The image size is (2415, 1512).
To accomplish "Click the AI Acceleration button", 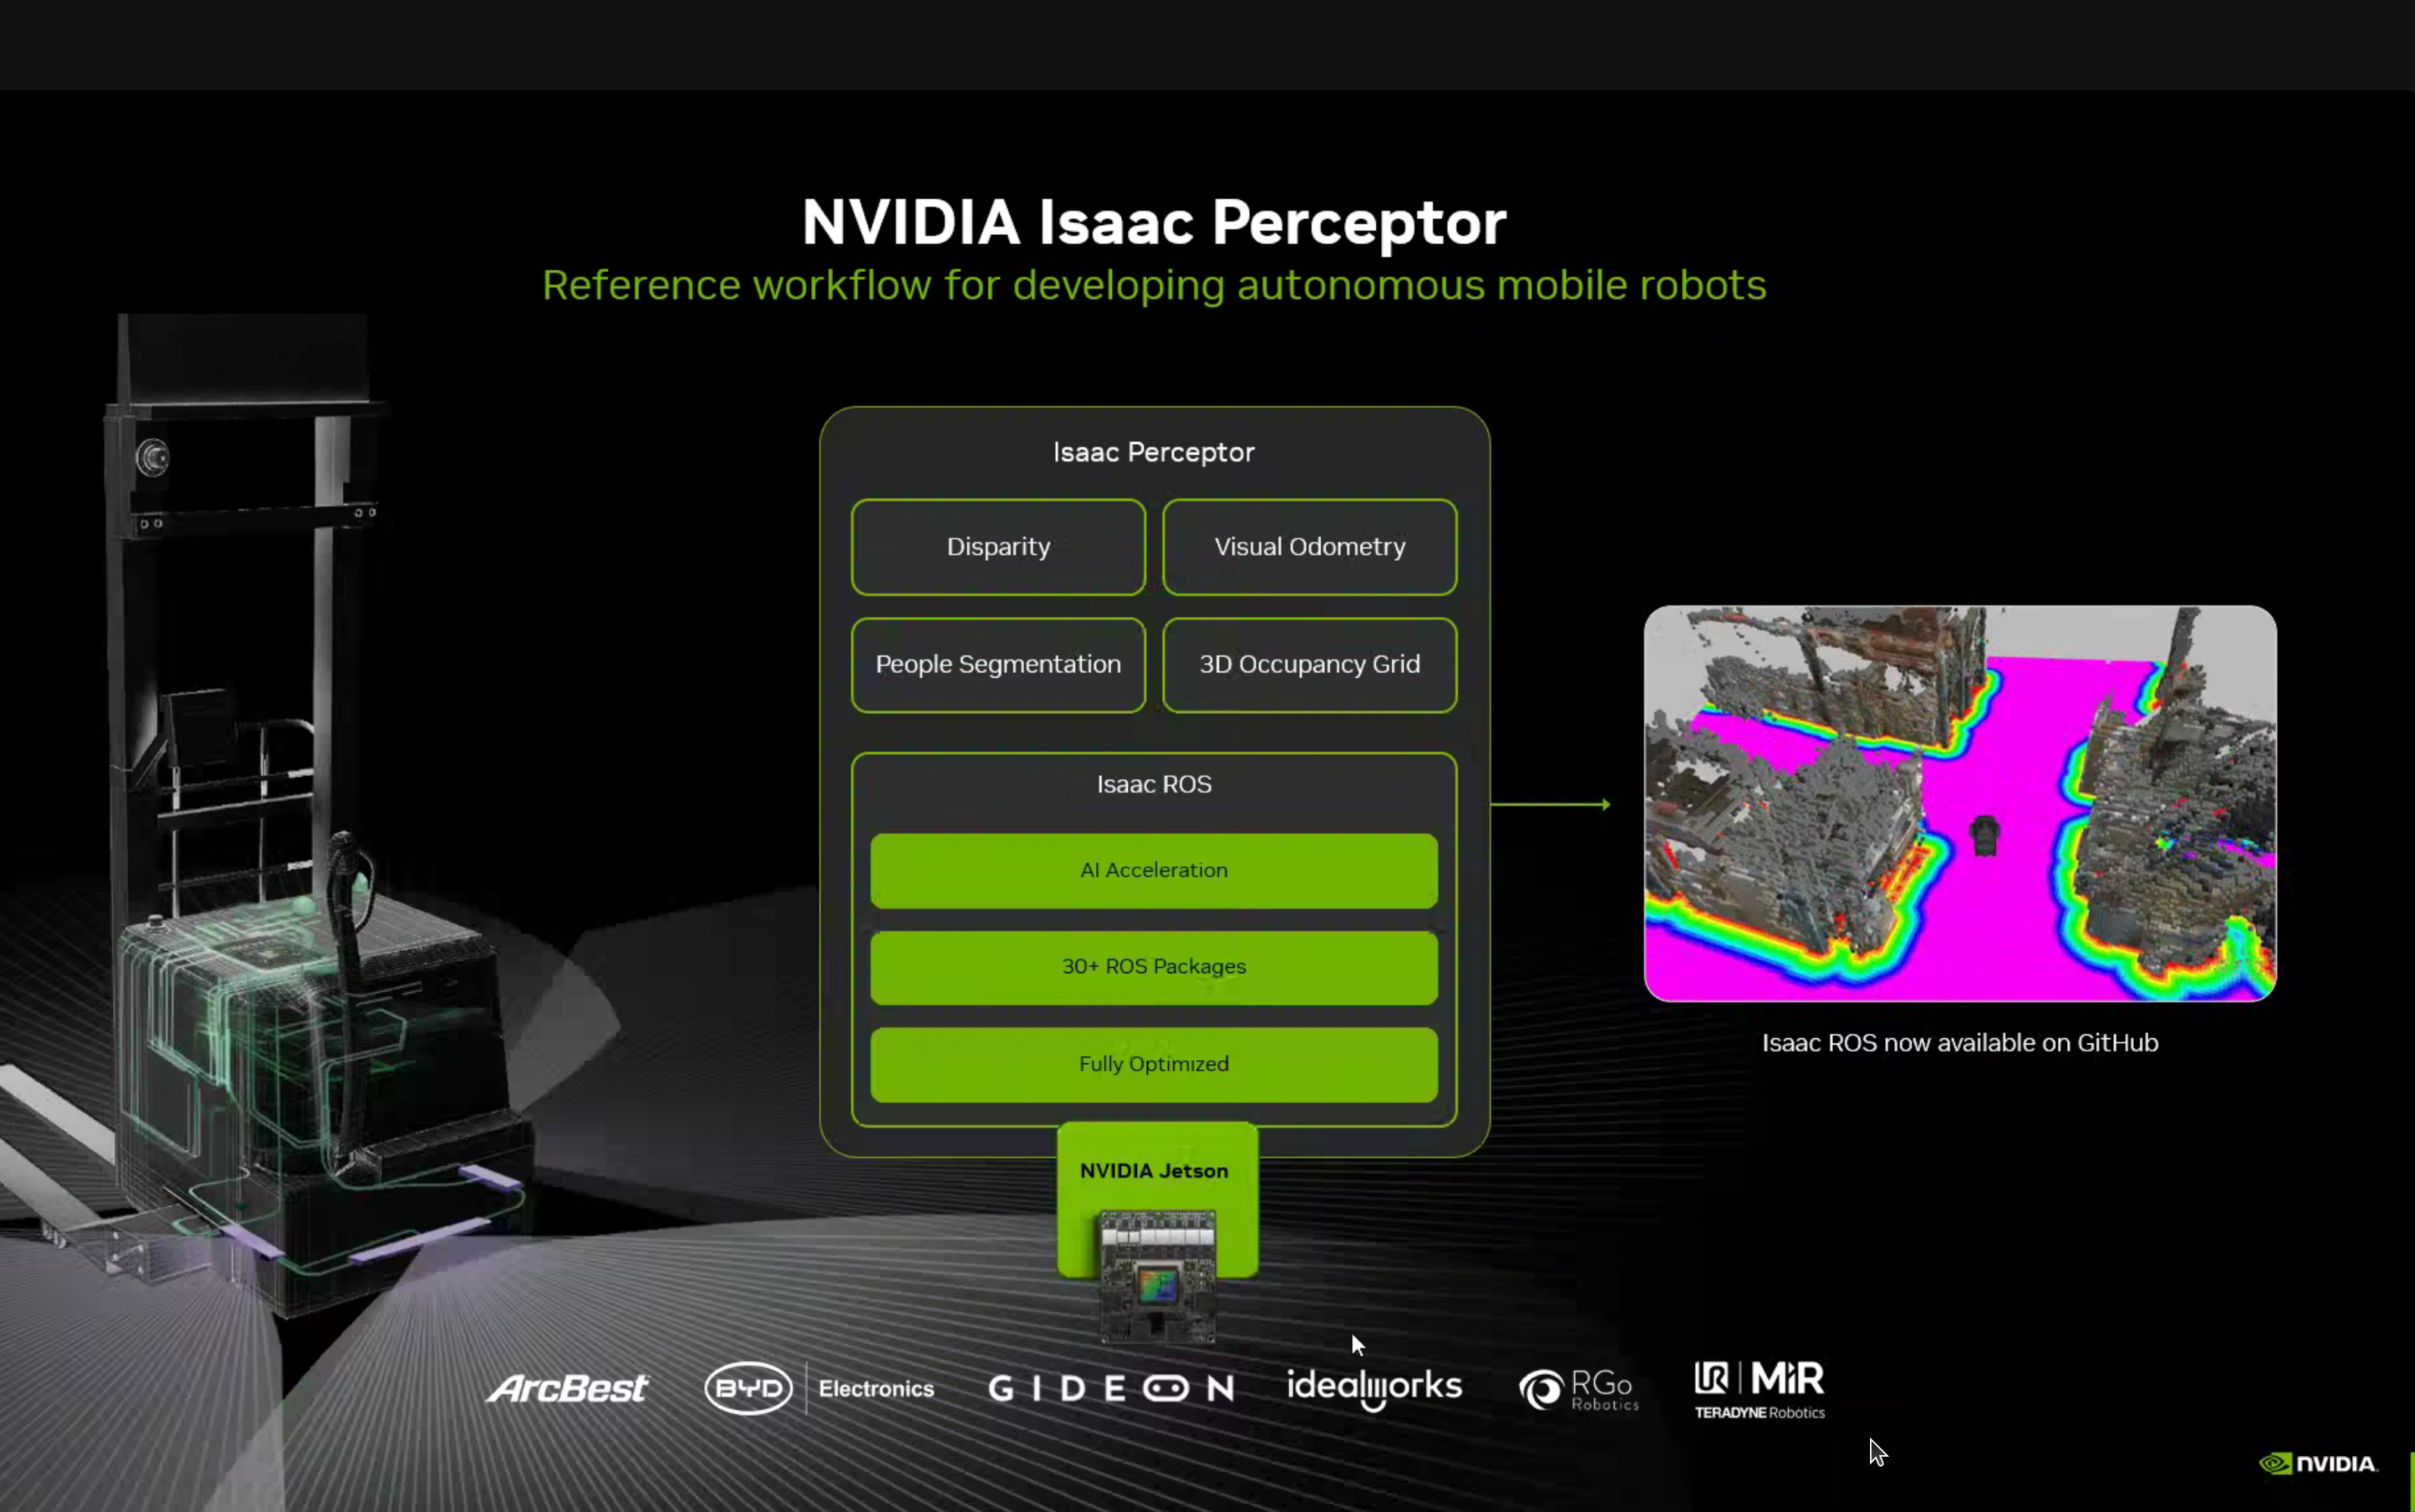I will tap(1153, 869).
